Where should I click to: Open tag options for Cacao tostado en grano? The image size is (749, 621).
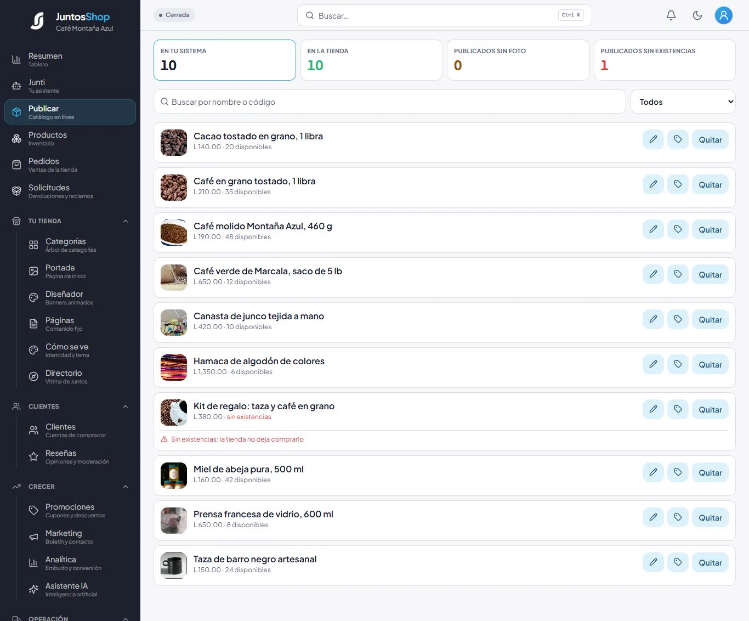(678, 139)
